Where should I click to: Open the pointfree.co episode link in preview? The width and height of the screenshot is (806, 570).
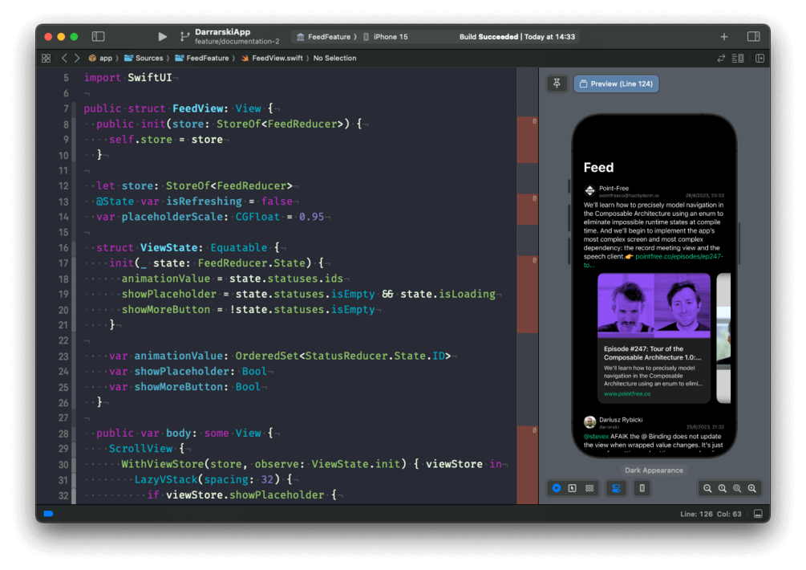pyautogui.click(x=678, y=256)
